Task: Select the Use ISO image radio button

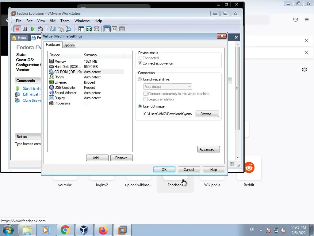Action: pyautogui.click(x=140, y=106)
